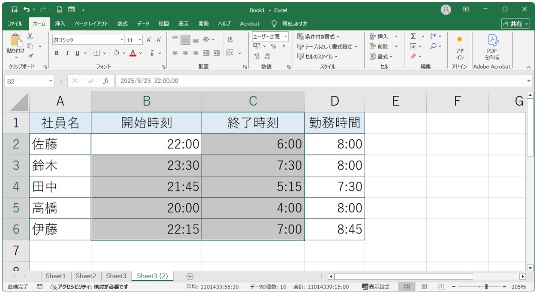Add new sheet with plus button

[190, 276]
